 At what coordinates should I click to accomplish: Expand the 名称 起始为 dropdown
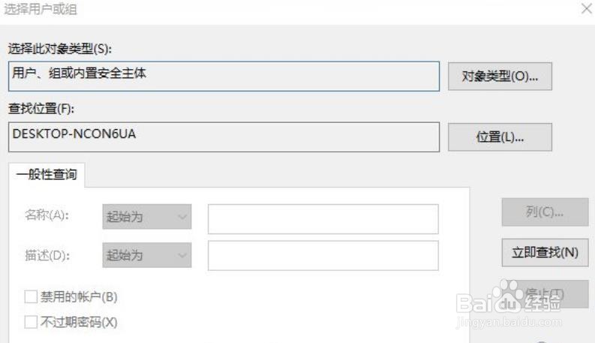(147, 217)
